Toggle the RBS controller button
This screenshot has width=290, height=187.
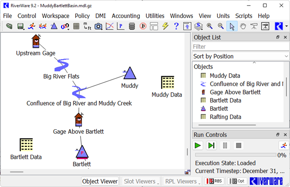tap(215, 181)
